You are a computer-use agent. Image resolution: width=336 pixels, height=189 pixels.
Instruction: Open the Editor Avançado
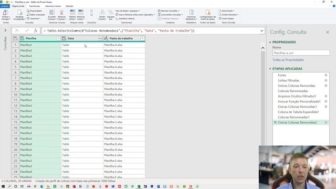[36, 15]
